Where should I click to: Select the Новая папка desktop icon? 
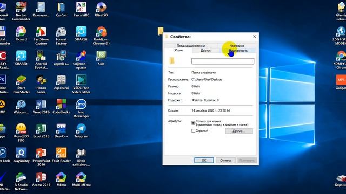[x=41, y=84]
